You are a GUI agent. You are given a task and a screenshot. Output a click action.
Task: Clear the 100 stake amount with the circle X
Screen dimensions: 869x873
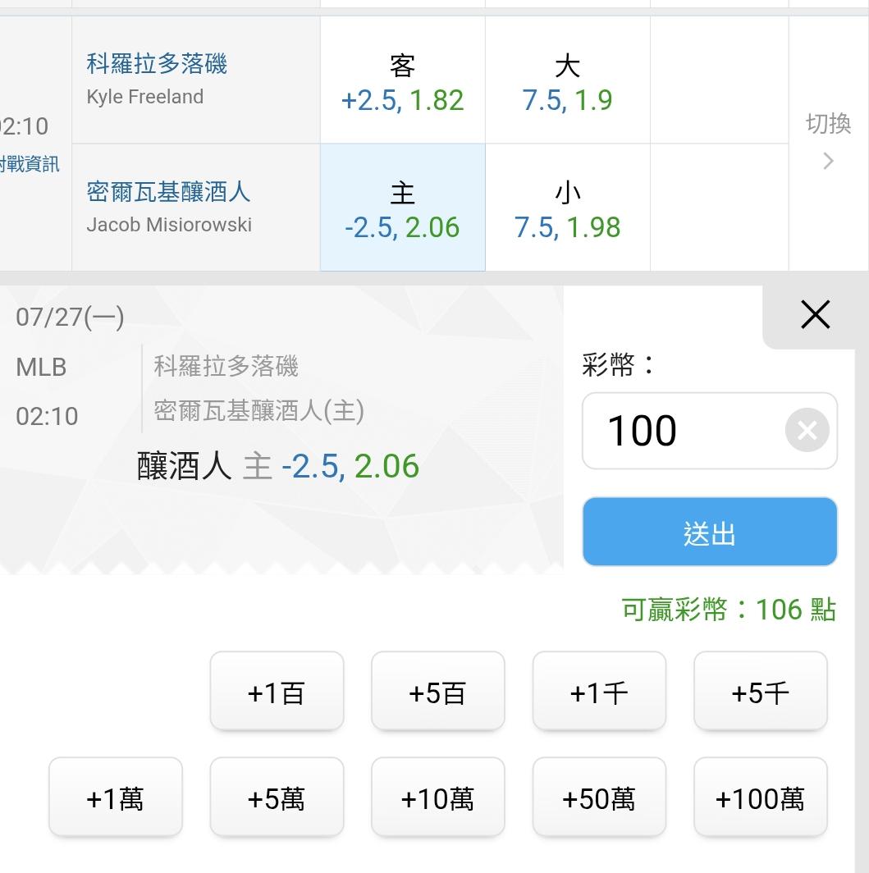tap(807, 431)
